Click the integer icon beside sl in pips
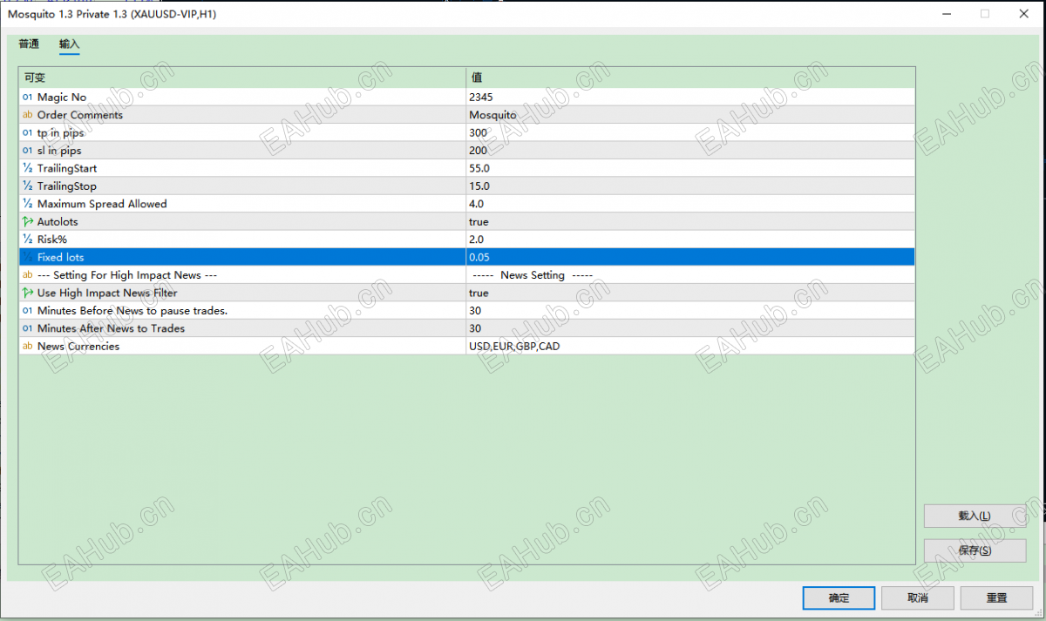 pyautogui.click(x=27, y=151)
